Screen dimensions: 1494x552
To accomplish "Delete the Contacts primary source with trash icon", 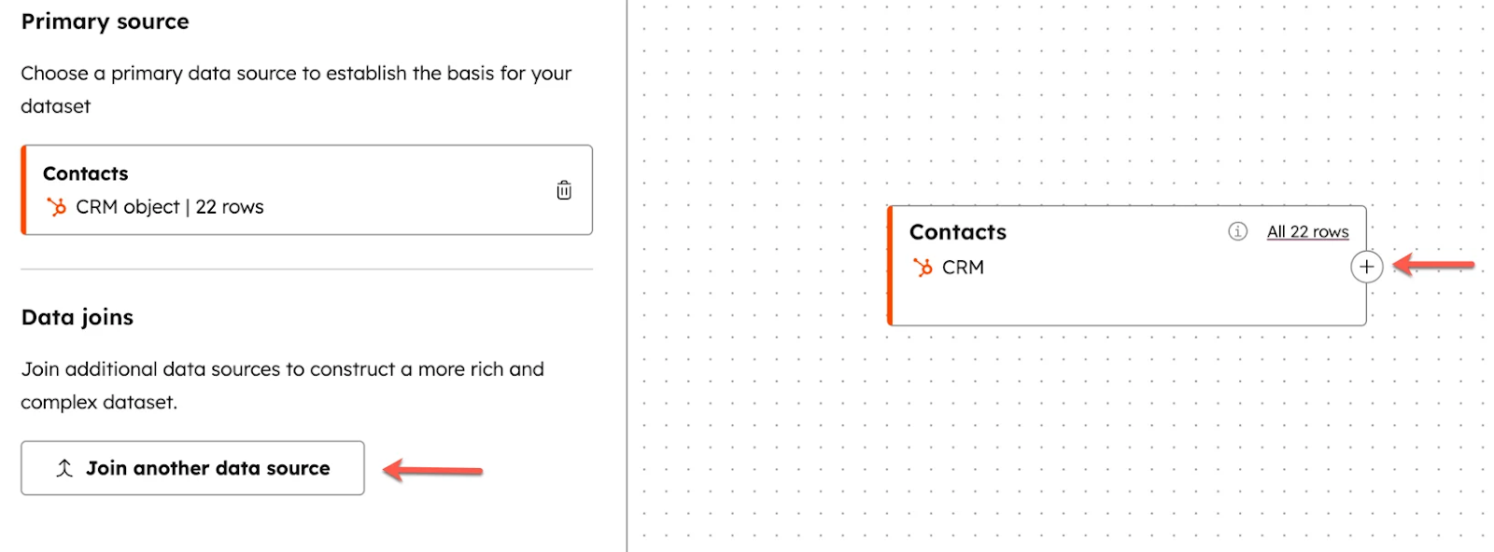I will [564, 190].
